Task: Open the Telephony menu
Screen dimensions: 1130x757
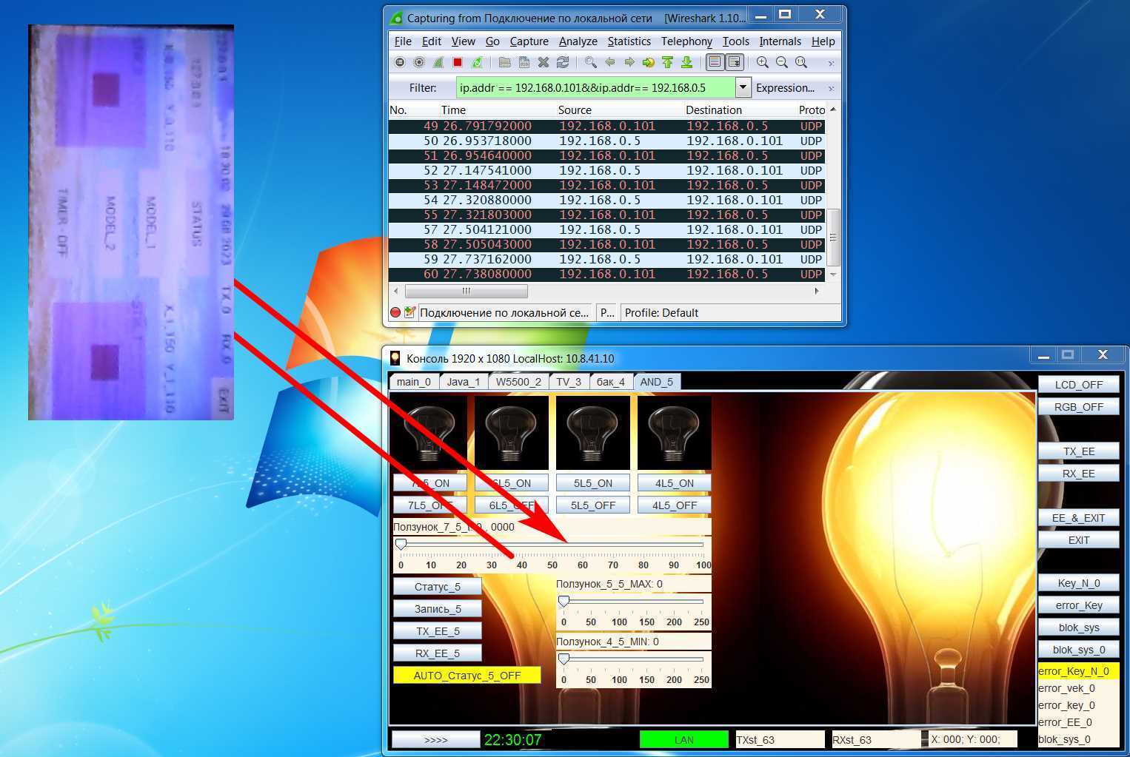Action: click(x=686, y=41)
